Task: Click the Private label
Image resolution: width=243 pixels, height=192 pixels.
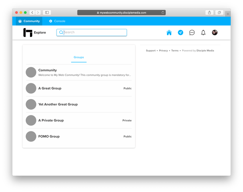Action: point(127,120)
